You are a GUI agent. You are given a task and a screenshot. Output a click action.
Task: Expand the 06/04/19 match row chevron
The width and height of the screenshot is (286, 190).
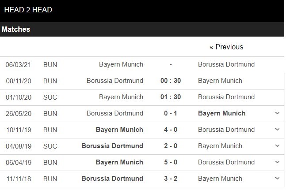277,162
